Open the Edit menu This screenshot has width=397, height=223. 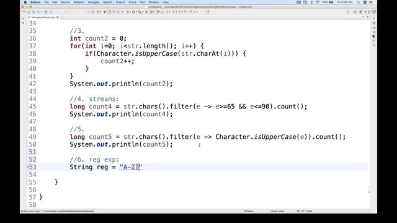tap(55, 2)
